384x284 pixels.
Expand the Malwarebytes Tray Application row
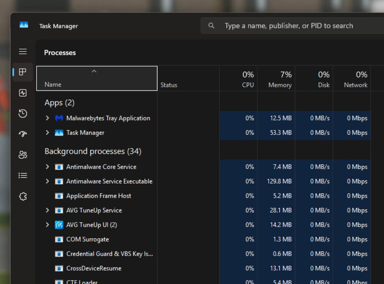47,118
